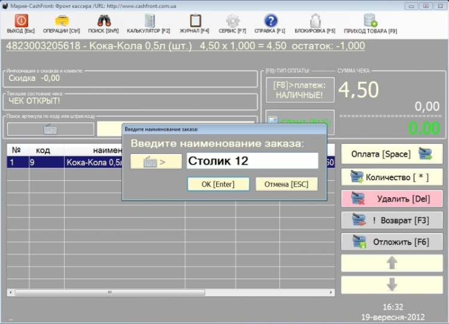Open ПОИСК [Shift] binoculars icon
449x324 pixels.
pyautogui.click(x=104, y=21)
